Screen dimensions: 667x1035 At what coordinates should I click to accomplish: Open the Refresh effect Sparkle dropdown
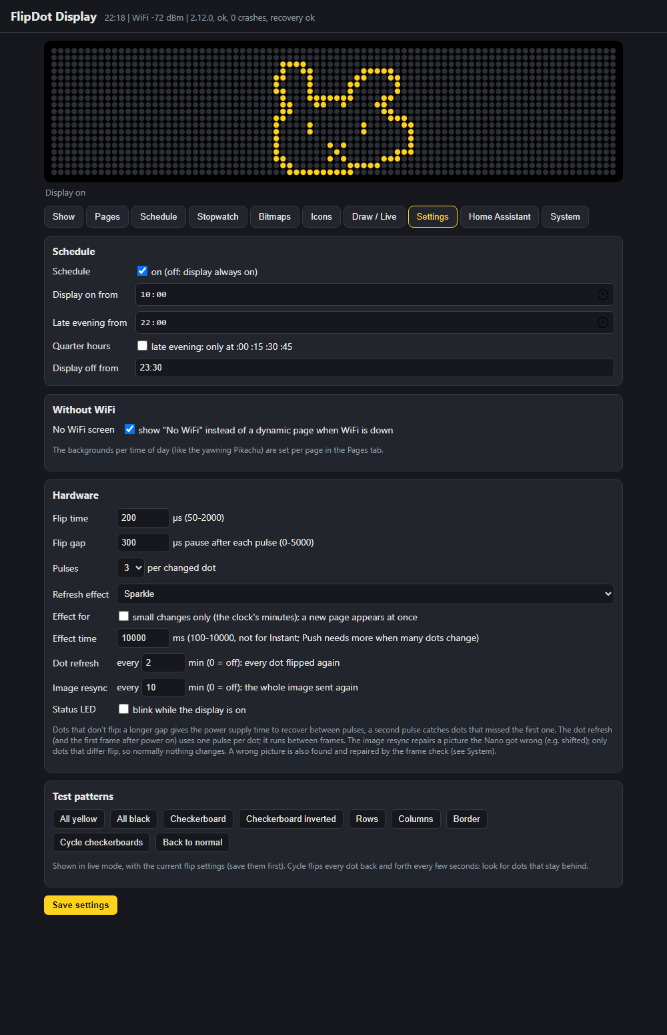coord(366,594)
